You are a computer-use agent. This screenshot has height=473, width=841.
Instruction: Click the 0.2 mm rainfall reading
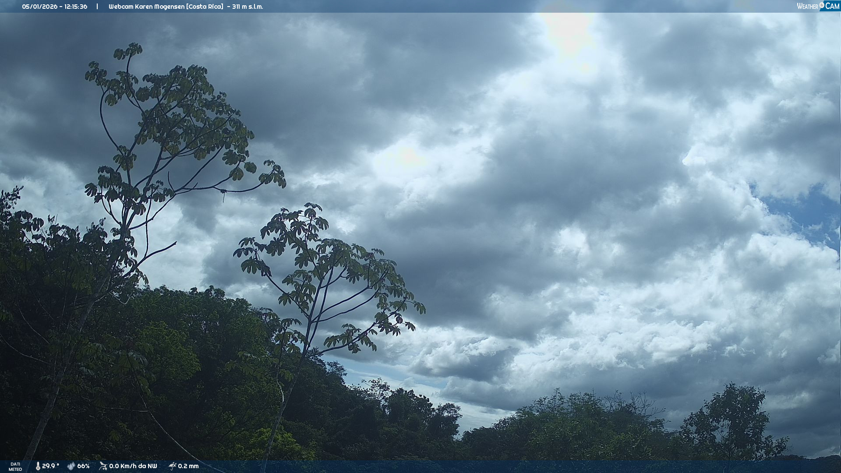pyautogui.click(x=188, y=466)
